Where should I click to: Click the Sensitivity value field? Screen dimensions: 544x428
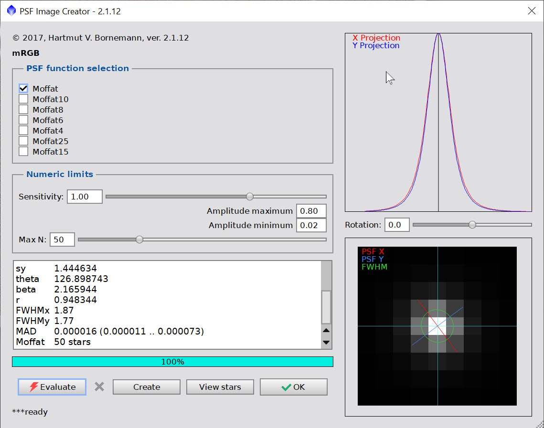pyautogui.click(x=85, y=197)
